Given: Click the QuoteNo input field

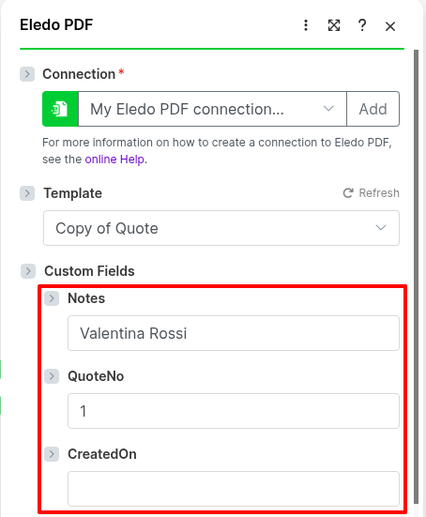Looking at the screenshot, I should [234, 411].
